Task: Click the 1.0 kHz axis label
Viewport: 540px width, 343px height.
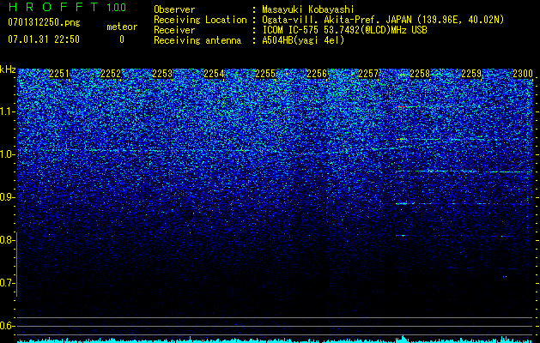Action: pos(7,154)
